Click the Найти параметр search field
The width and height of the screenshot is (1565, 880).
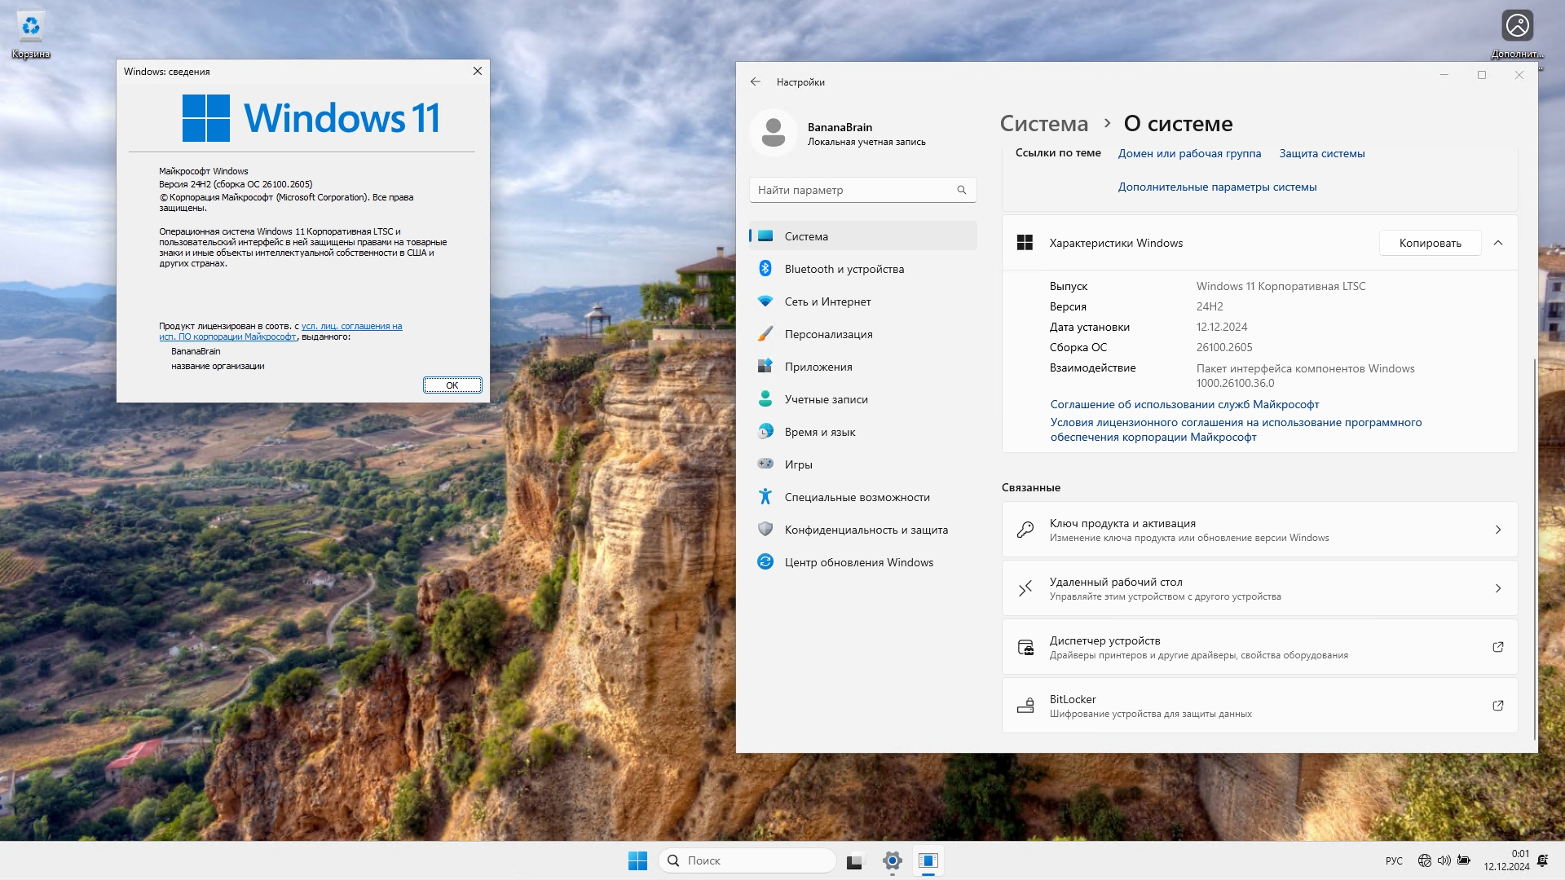(x=852, y=190)
